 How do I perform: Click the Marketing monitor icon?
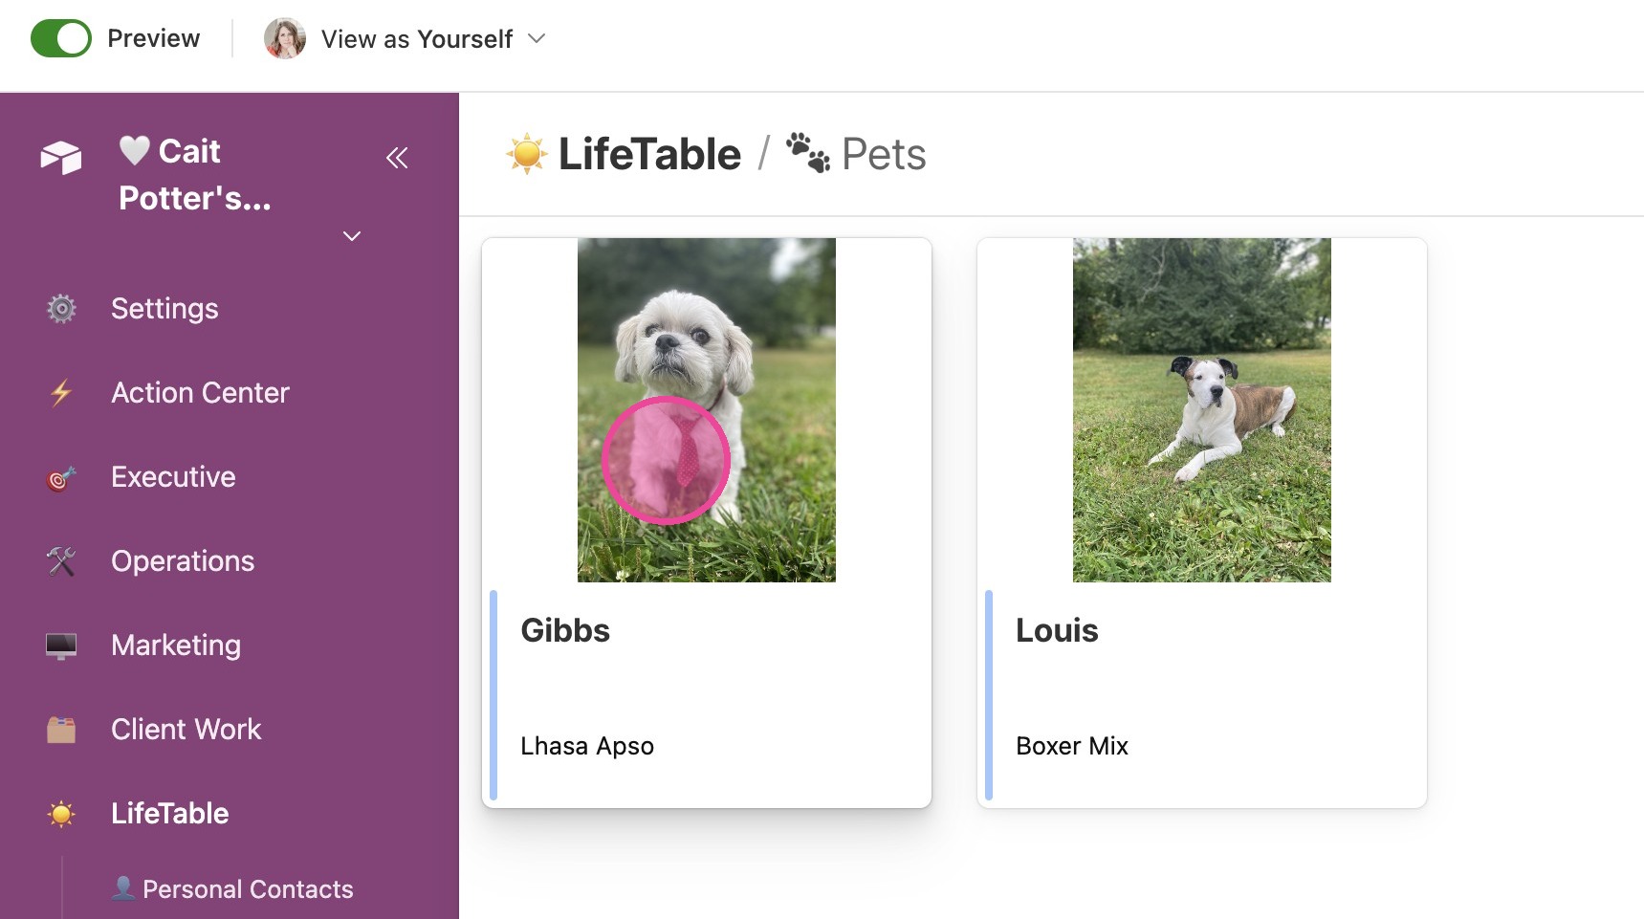pos(61,645)
